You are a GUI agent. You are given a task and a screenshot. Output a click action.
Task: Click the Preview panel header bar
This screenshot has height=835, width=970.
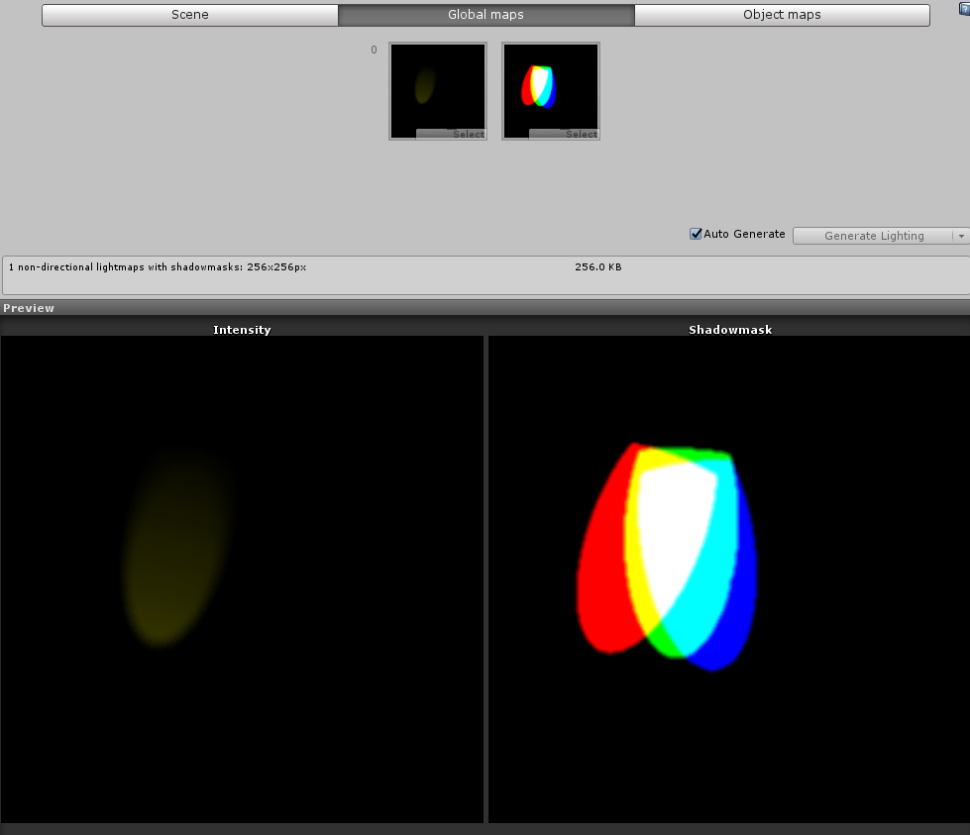coord(485,308)
